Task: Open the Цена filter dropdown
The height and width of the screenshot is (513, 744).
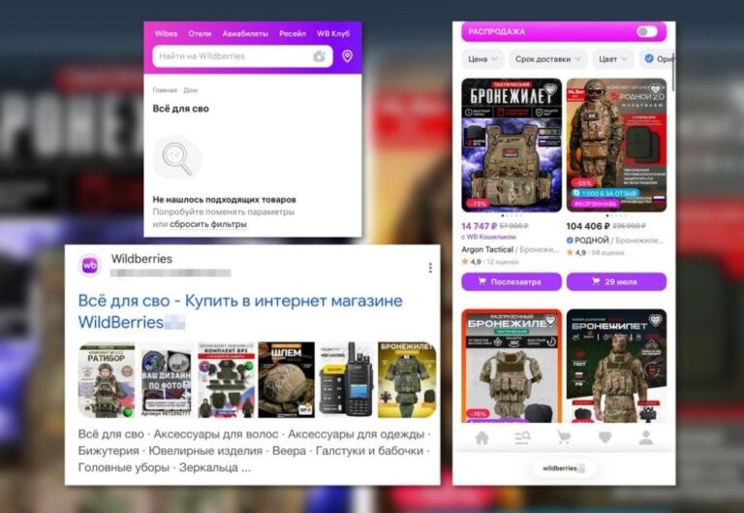Action: click(x=482, y=59)
